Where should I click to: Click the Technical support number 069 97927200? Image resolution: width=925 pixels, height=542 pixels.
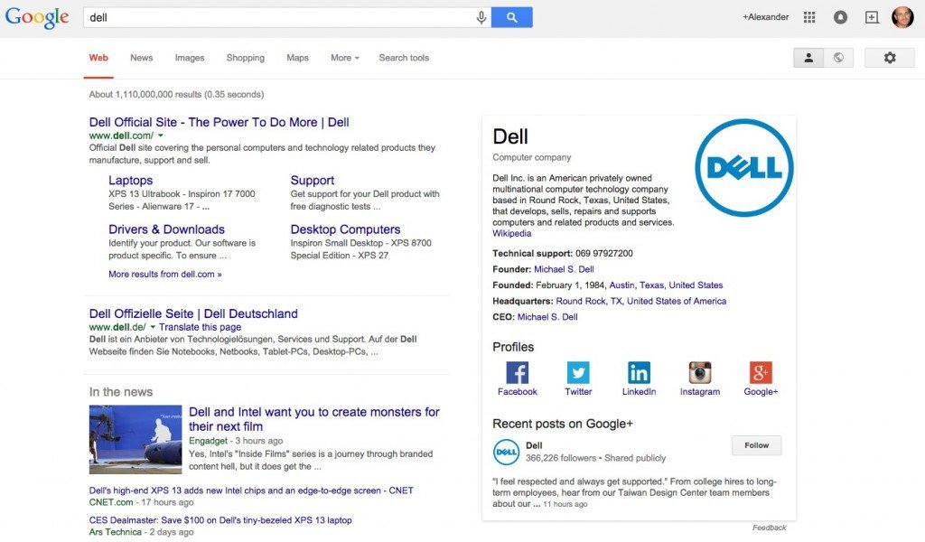[604, 254]
